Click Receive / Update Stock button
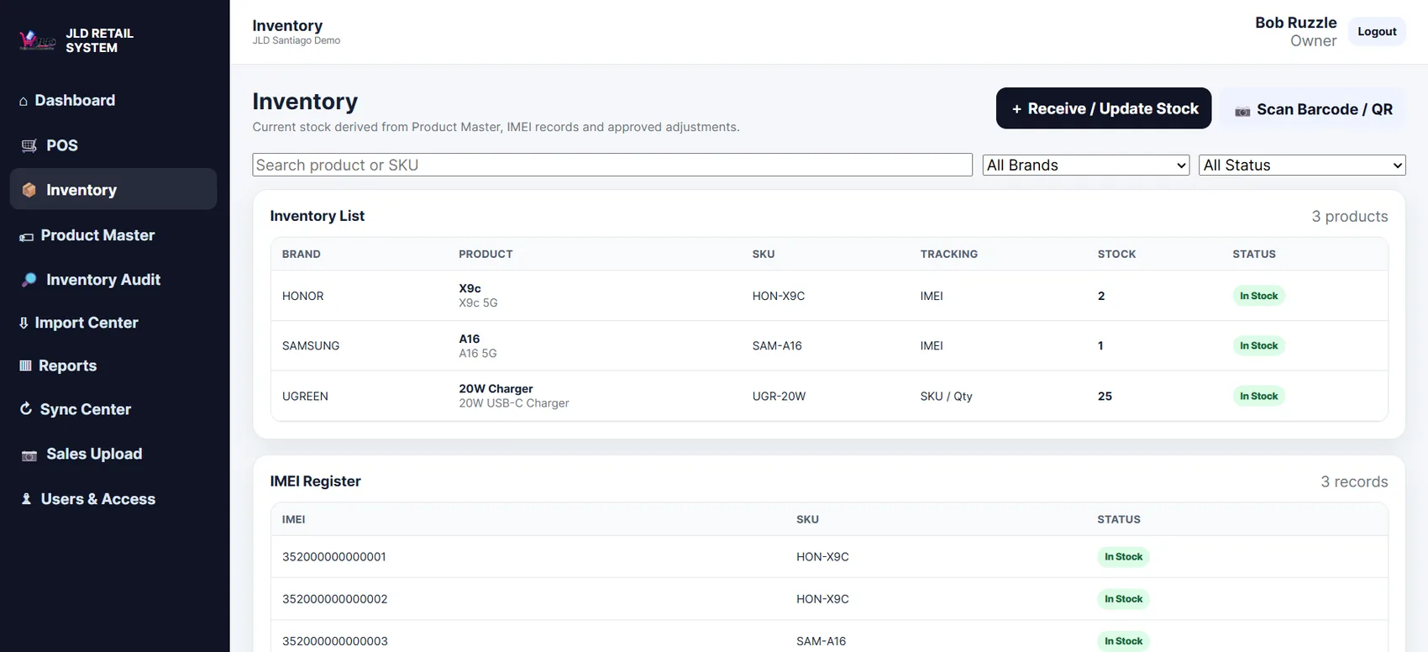Screen dimensions: 1428x652 click(x=1104, y=108)
